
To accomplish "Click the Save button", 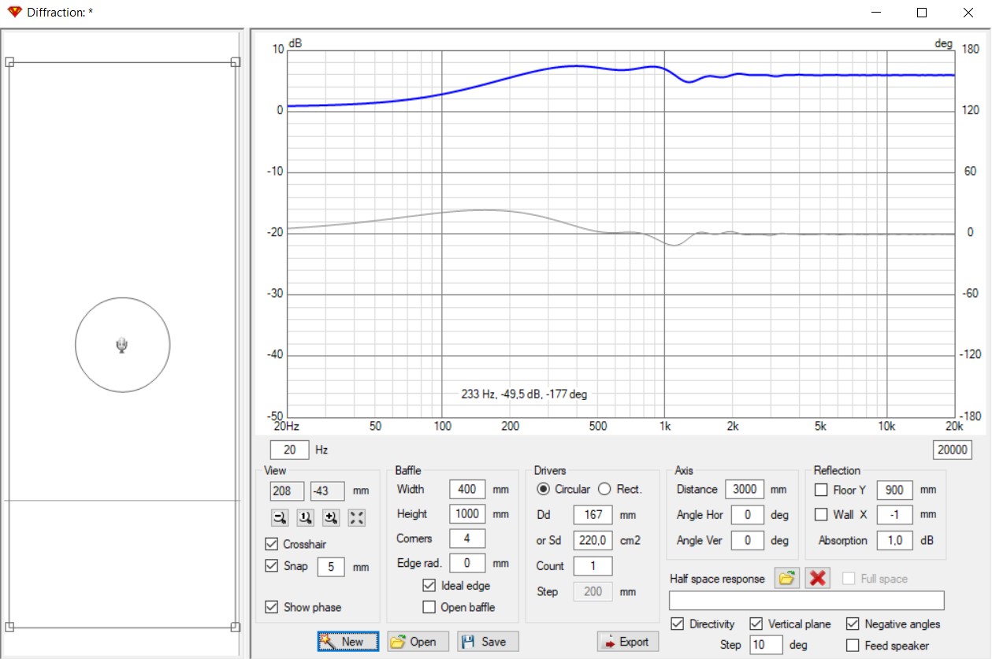I will [x=489, y=642].
